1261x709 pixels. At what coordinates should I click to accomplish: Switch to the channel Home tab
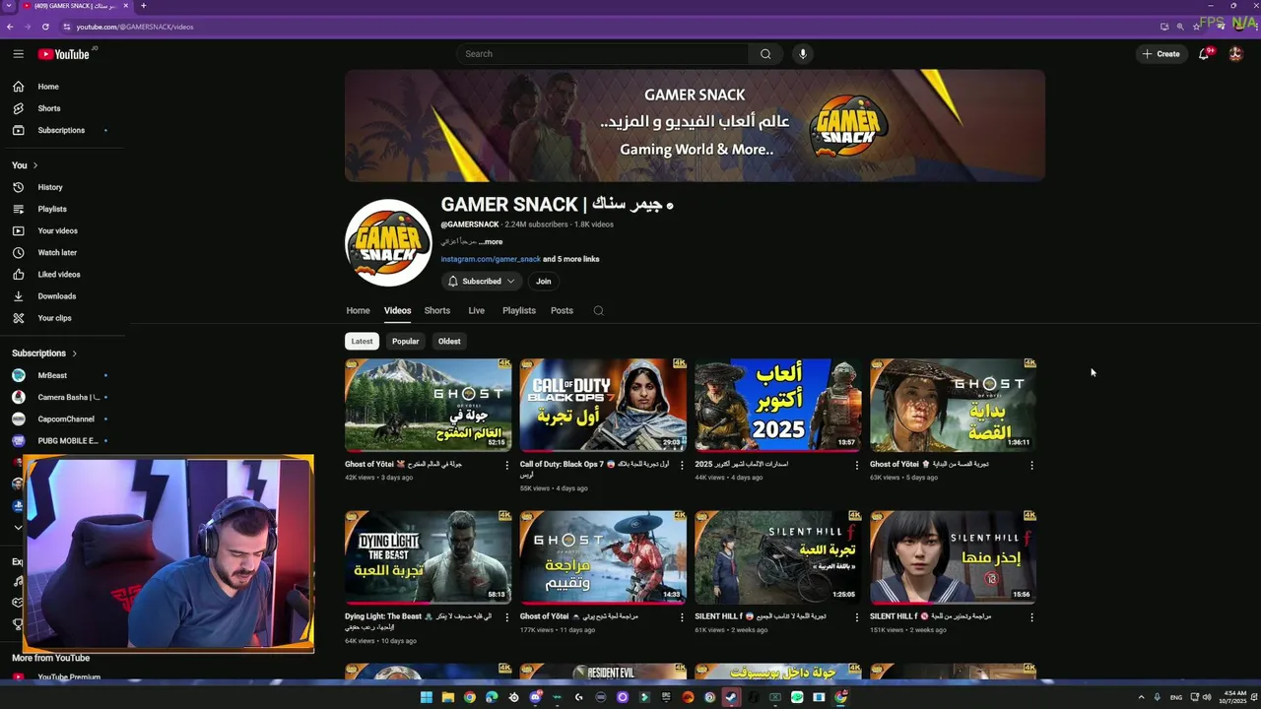coord(358,311)
